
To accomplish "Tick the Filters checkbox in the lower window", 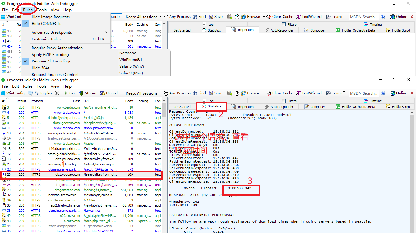I will [284, 101].
